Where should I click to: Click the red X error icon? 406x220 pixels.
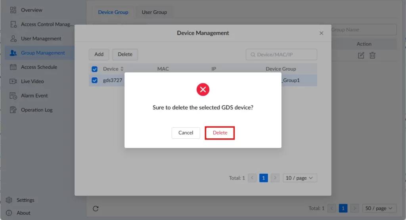click(x=203, y=90)
